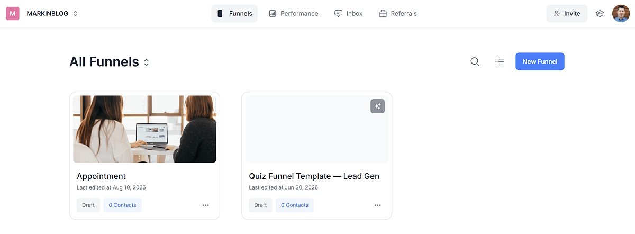Create a New Funnel
The image size is (635, 234).
pos(540,61)
